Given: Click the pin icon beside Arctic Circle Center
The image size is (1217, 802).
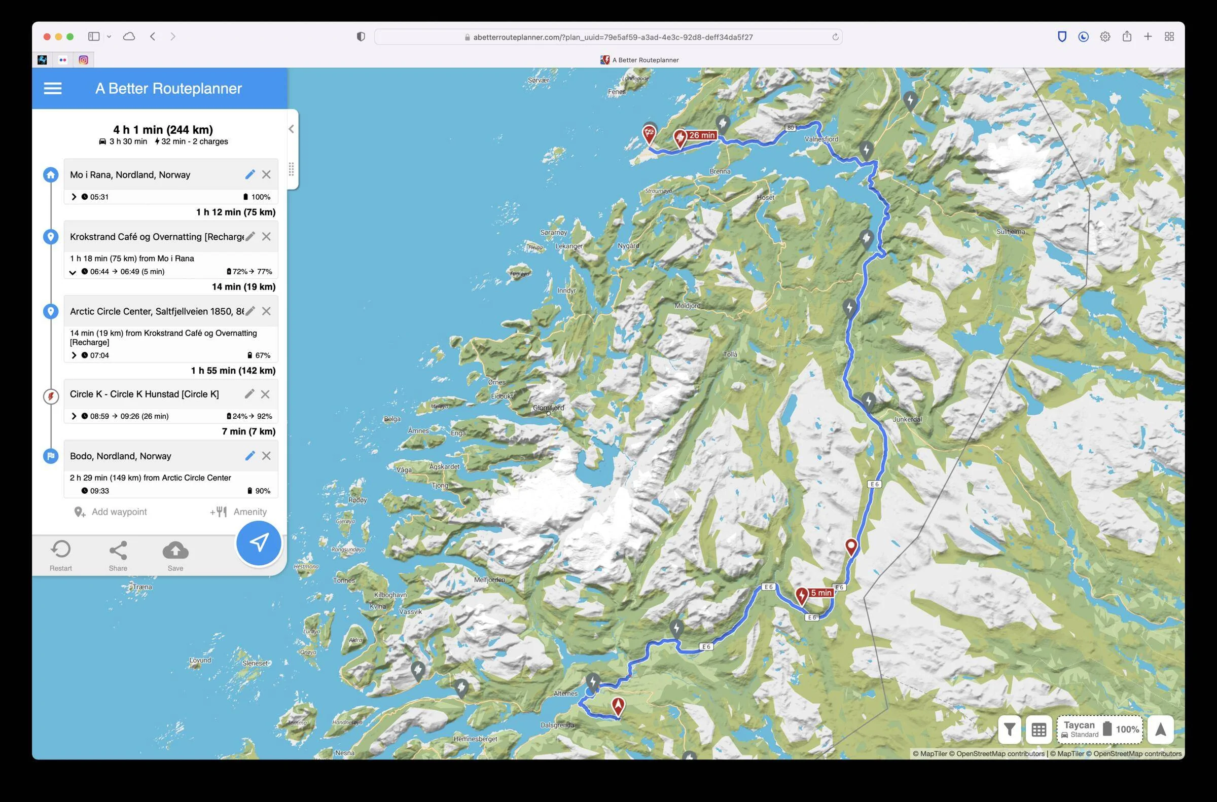Looking at the screenshot, I should point(51,311).
